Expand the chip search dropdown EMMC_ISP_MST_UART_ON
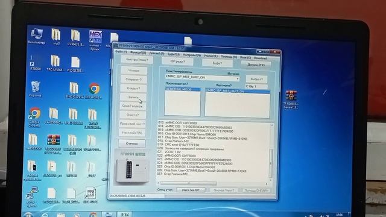 pyautogui.click(x=237, y=79)
